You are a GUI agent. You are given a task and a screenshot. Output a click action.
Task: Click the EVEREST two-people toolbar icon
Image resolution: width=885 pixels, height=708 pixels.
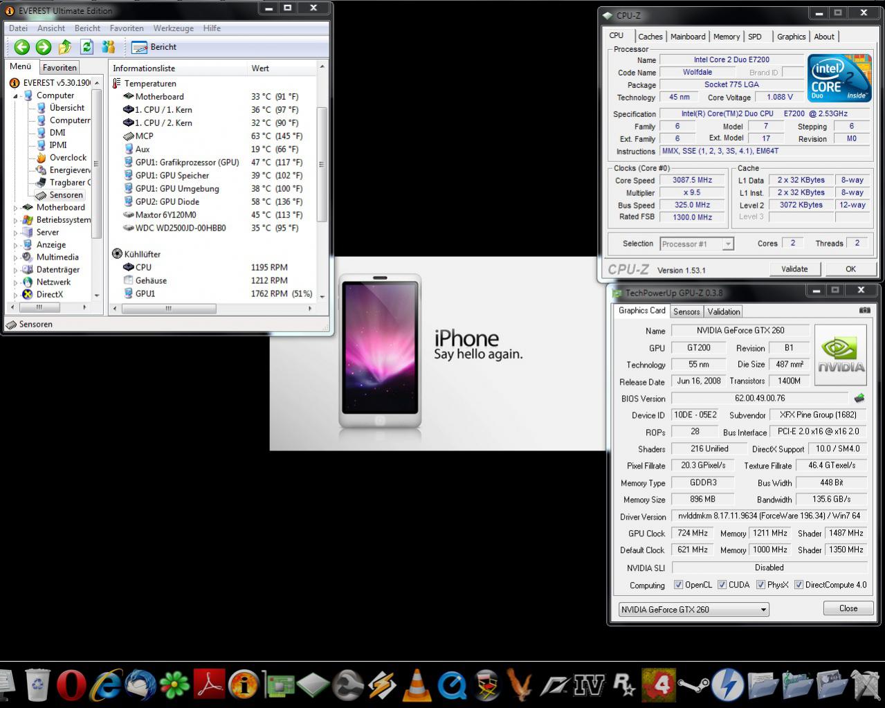coord(109,47)
